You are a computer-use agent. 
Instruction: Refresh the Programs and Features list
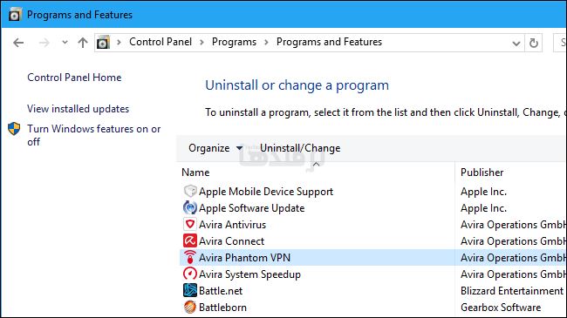tap(533, 43)
